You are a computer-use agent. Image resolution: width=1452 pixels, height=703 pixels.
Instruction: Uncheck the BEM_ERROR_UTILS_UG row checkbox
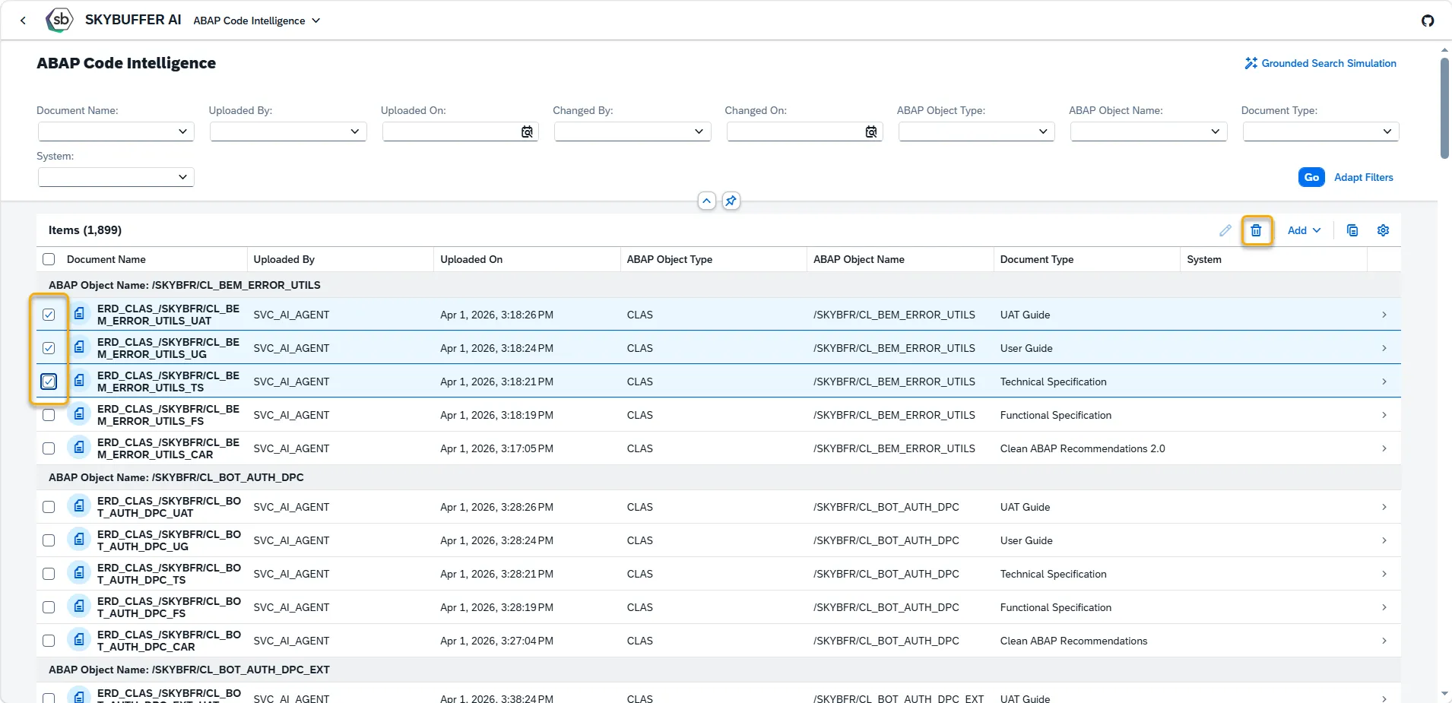pyautogui.click(x=49, y=348)
